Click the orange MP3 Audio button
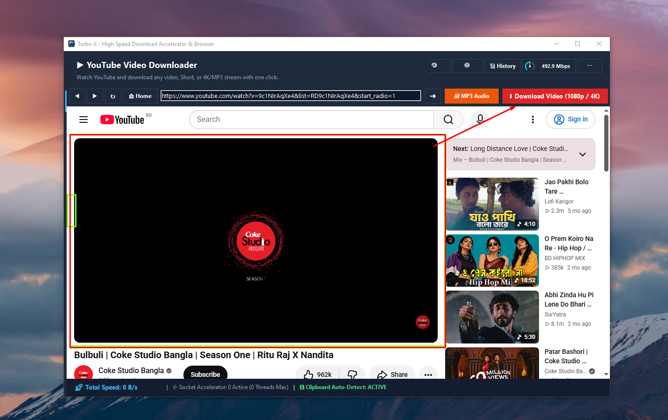The image size is (668, 420). (472, 96)
